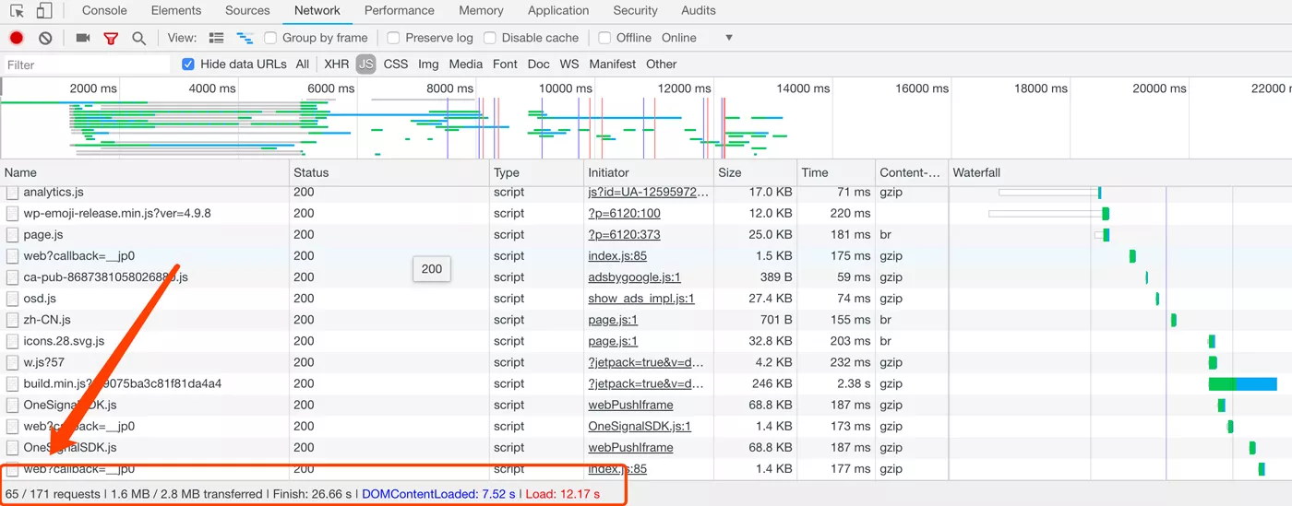The width and height of the screenshot is (1292, 506).
Task: Select the build.min.js request row
Action: [646, 383]
